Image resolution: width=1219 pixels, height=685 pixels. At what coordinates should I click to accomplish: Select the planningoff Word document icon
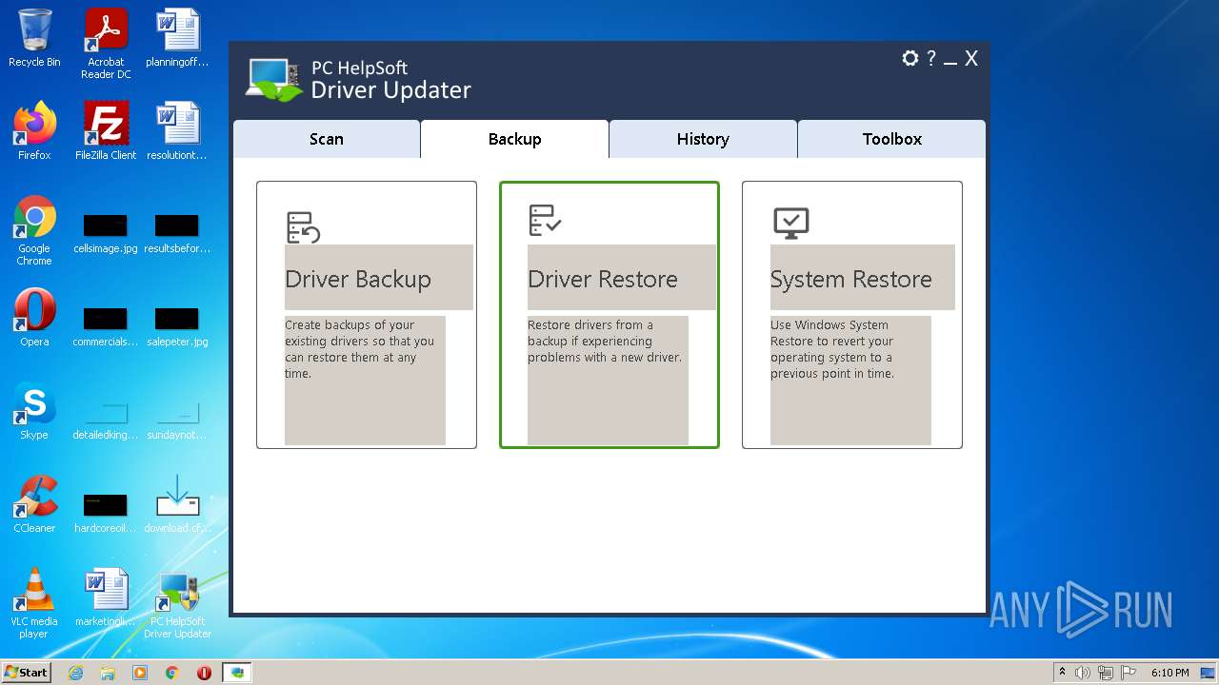click(177, 38)
